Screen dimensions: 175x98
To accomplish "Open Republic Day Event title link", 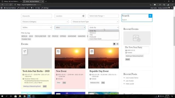I will (99, 71).
